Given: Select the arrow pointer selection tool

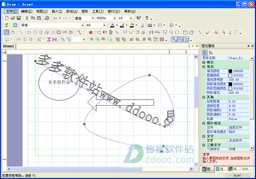Looking at the screenshot, I should [x=224, y=32].
